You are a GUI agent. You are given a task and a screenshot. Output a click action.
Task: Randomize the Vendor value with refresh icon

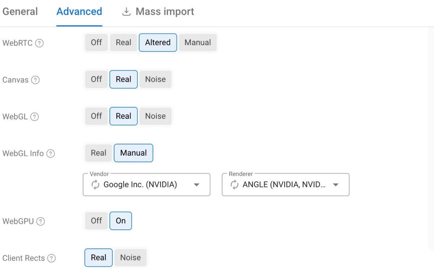pyautogui.click(x=95, y=185)
